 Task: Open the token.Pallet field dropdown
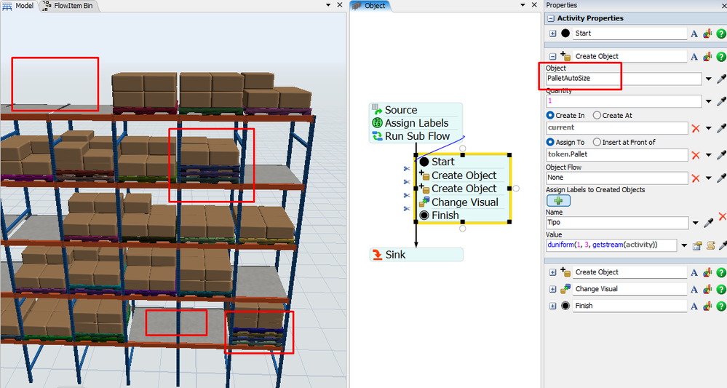[709, 155]
